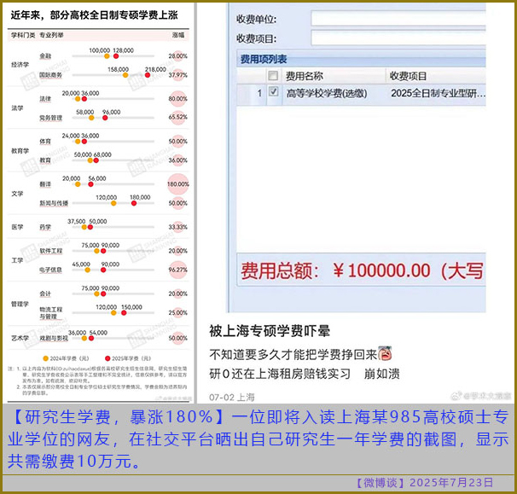Click the 物流工程与管理 row label

(x=51, y=313)
